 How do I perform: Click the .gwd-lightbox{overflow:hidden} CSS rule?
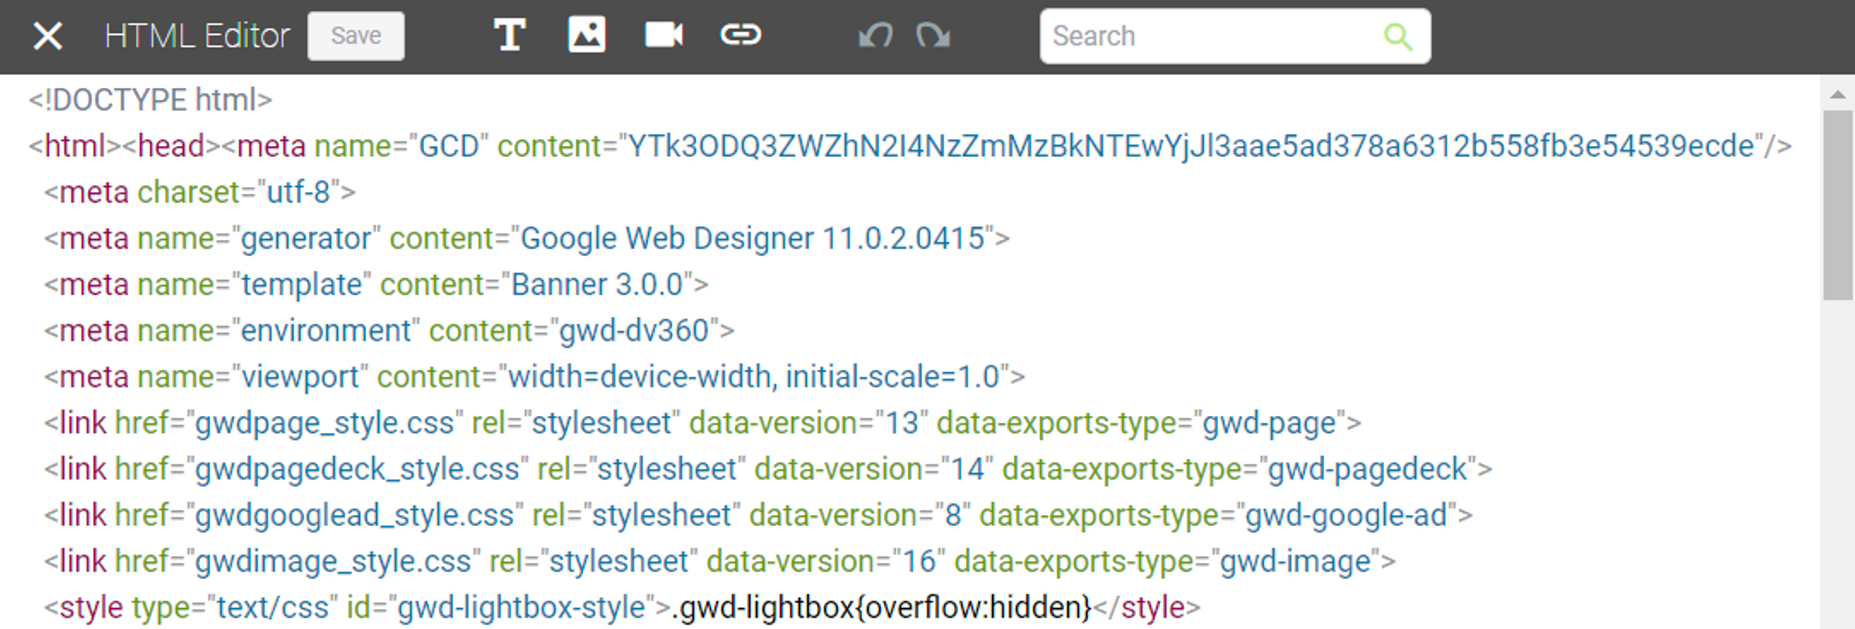click(x=882, y=607)
